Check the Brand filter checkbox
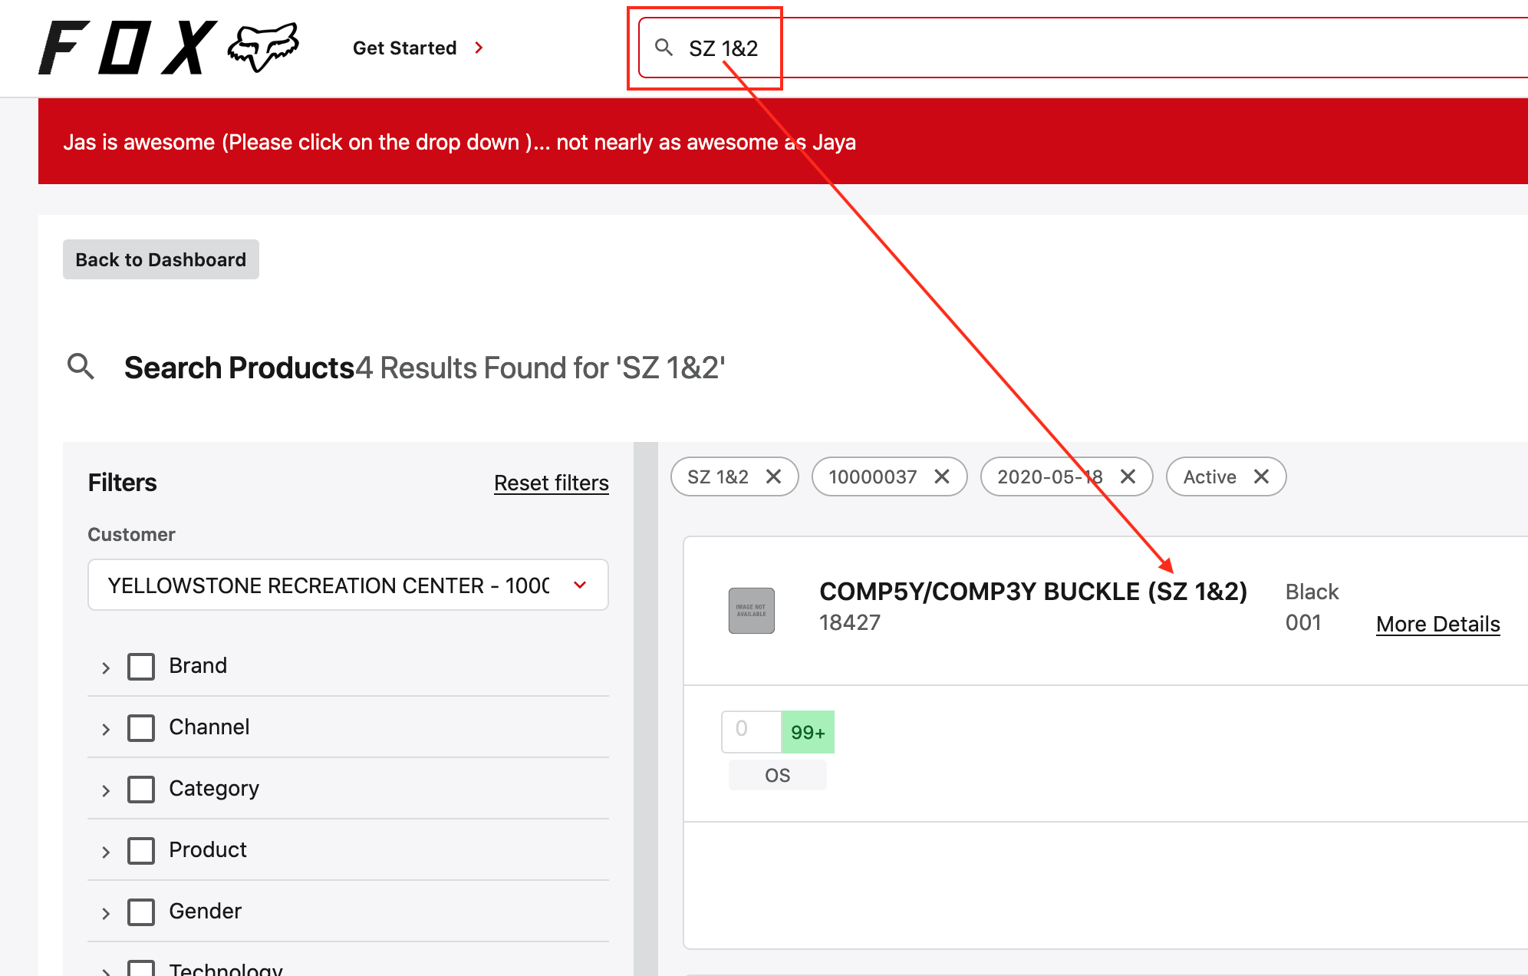 [141, 666]
